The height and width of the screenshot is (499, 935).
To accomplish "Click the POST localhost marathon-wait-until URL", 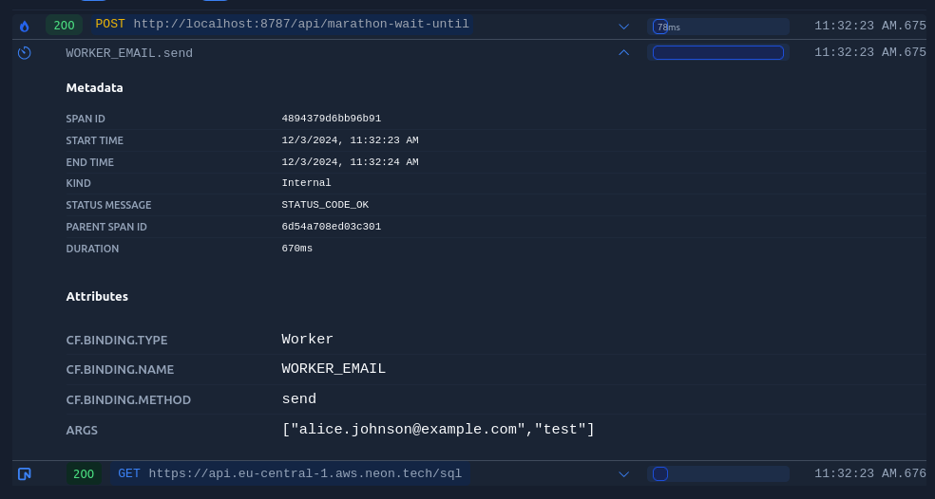I will (x=300, y=25).
